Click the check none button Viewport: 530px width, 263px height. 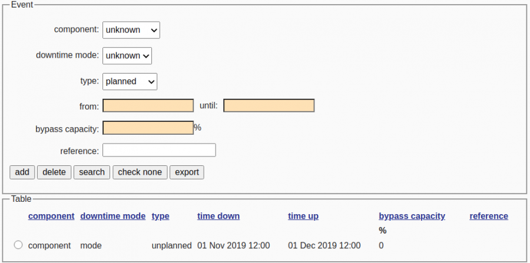(x=140, y=172)
